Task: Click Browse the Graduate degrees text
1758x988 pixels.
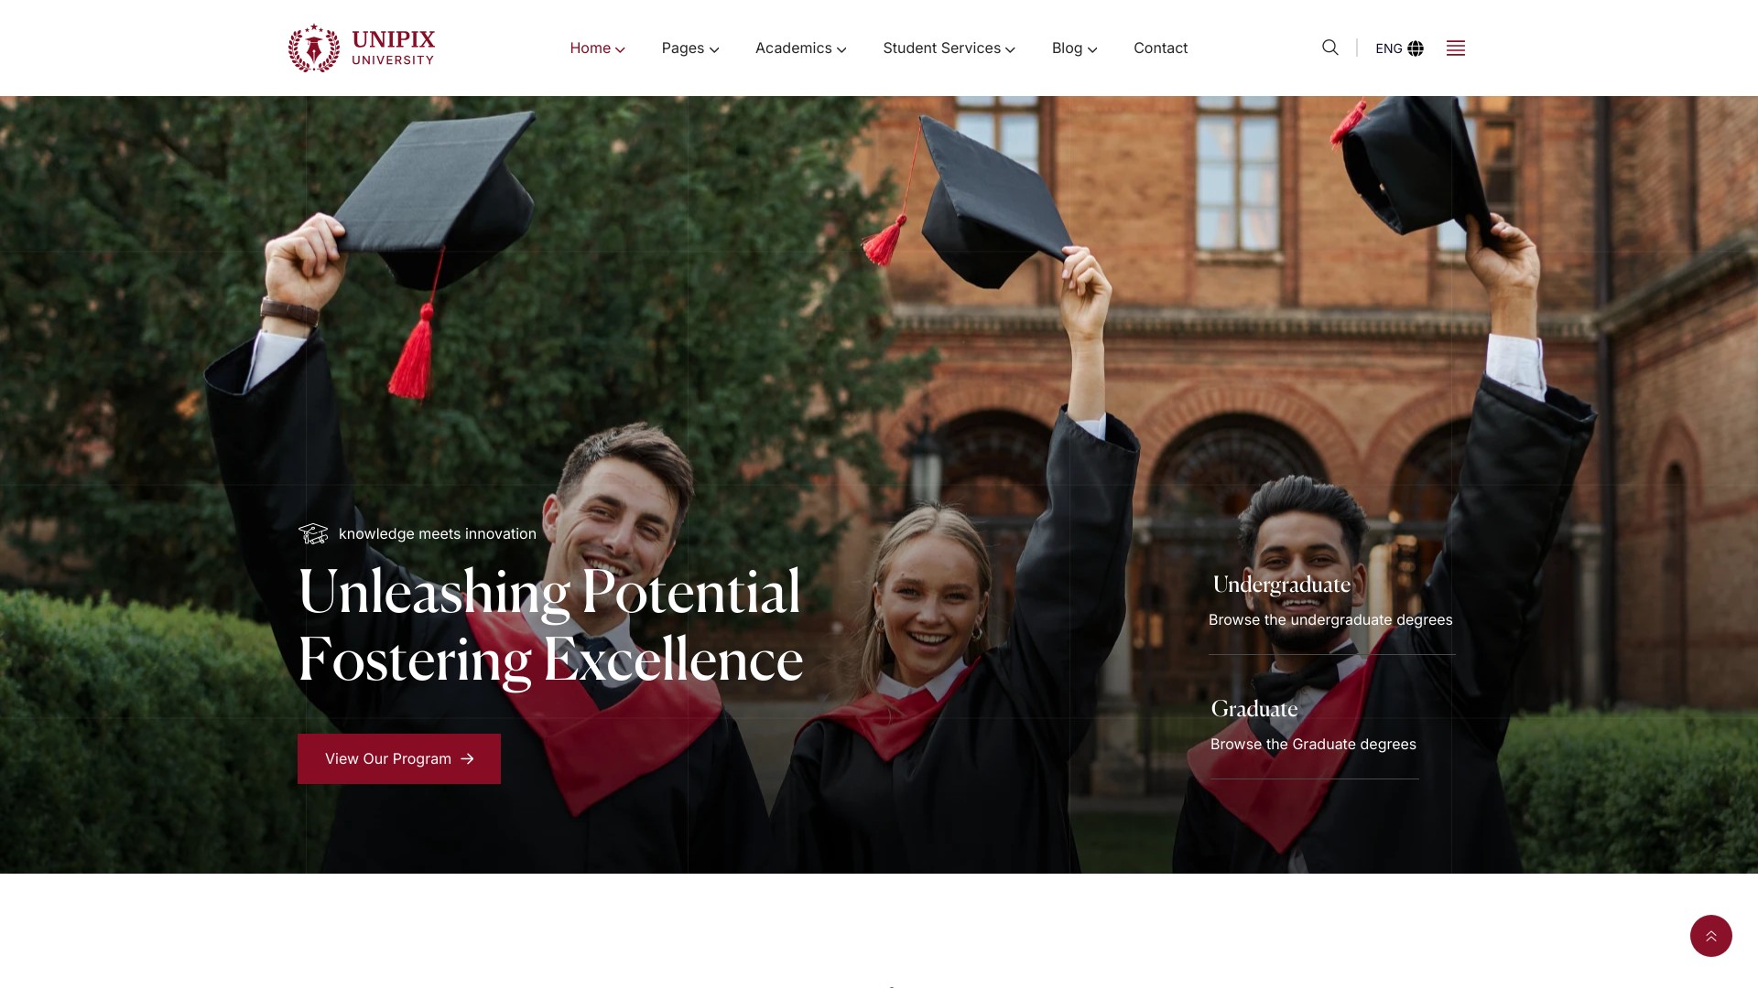Action: (x=1313, y=745)
